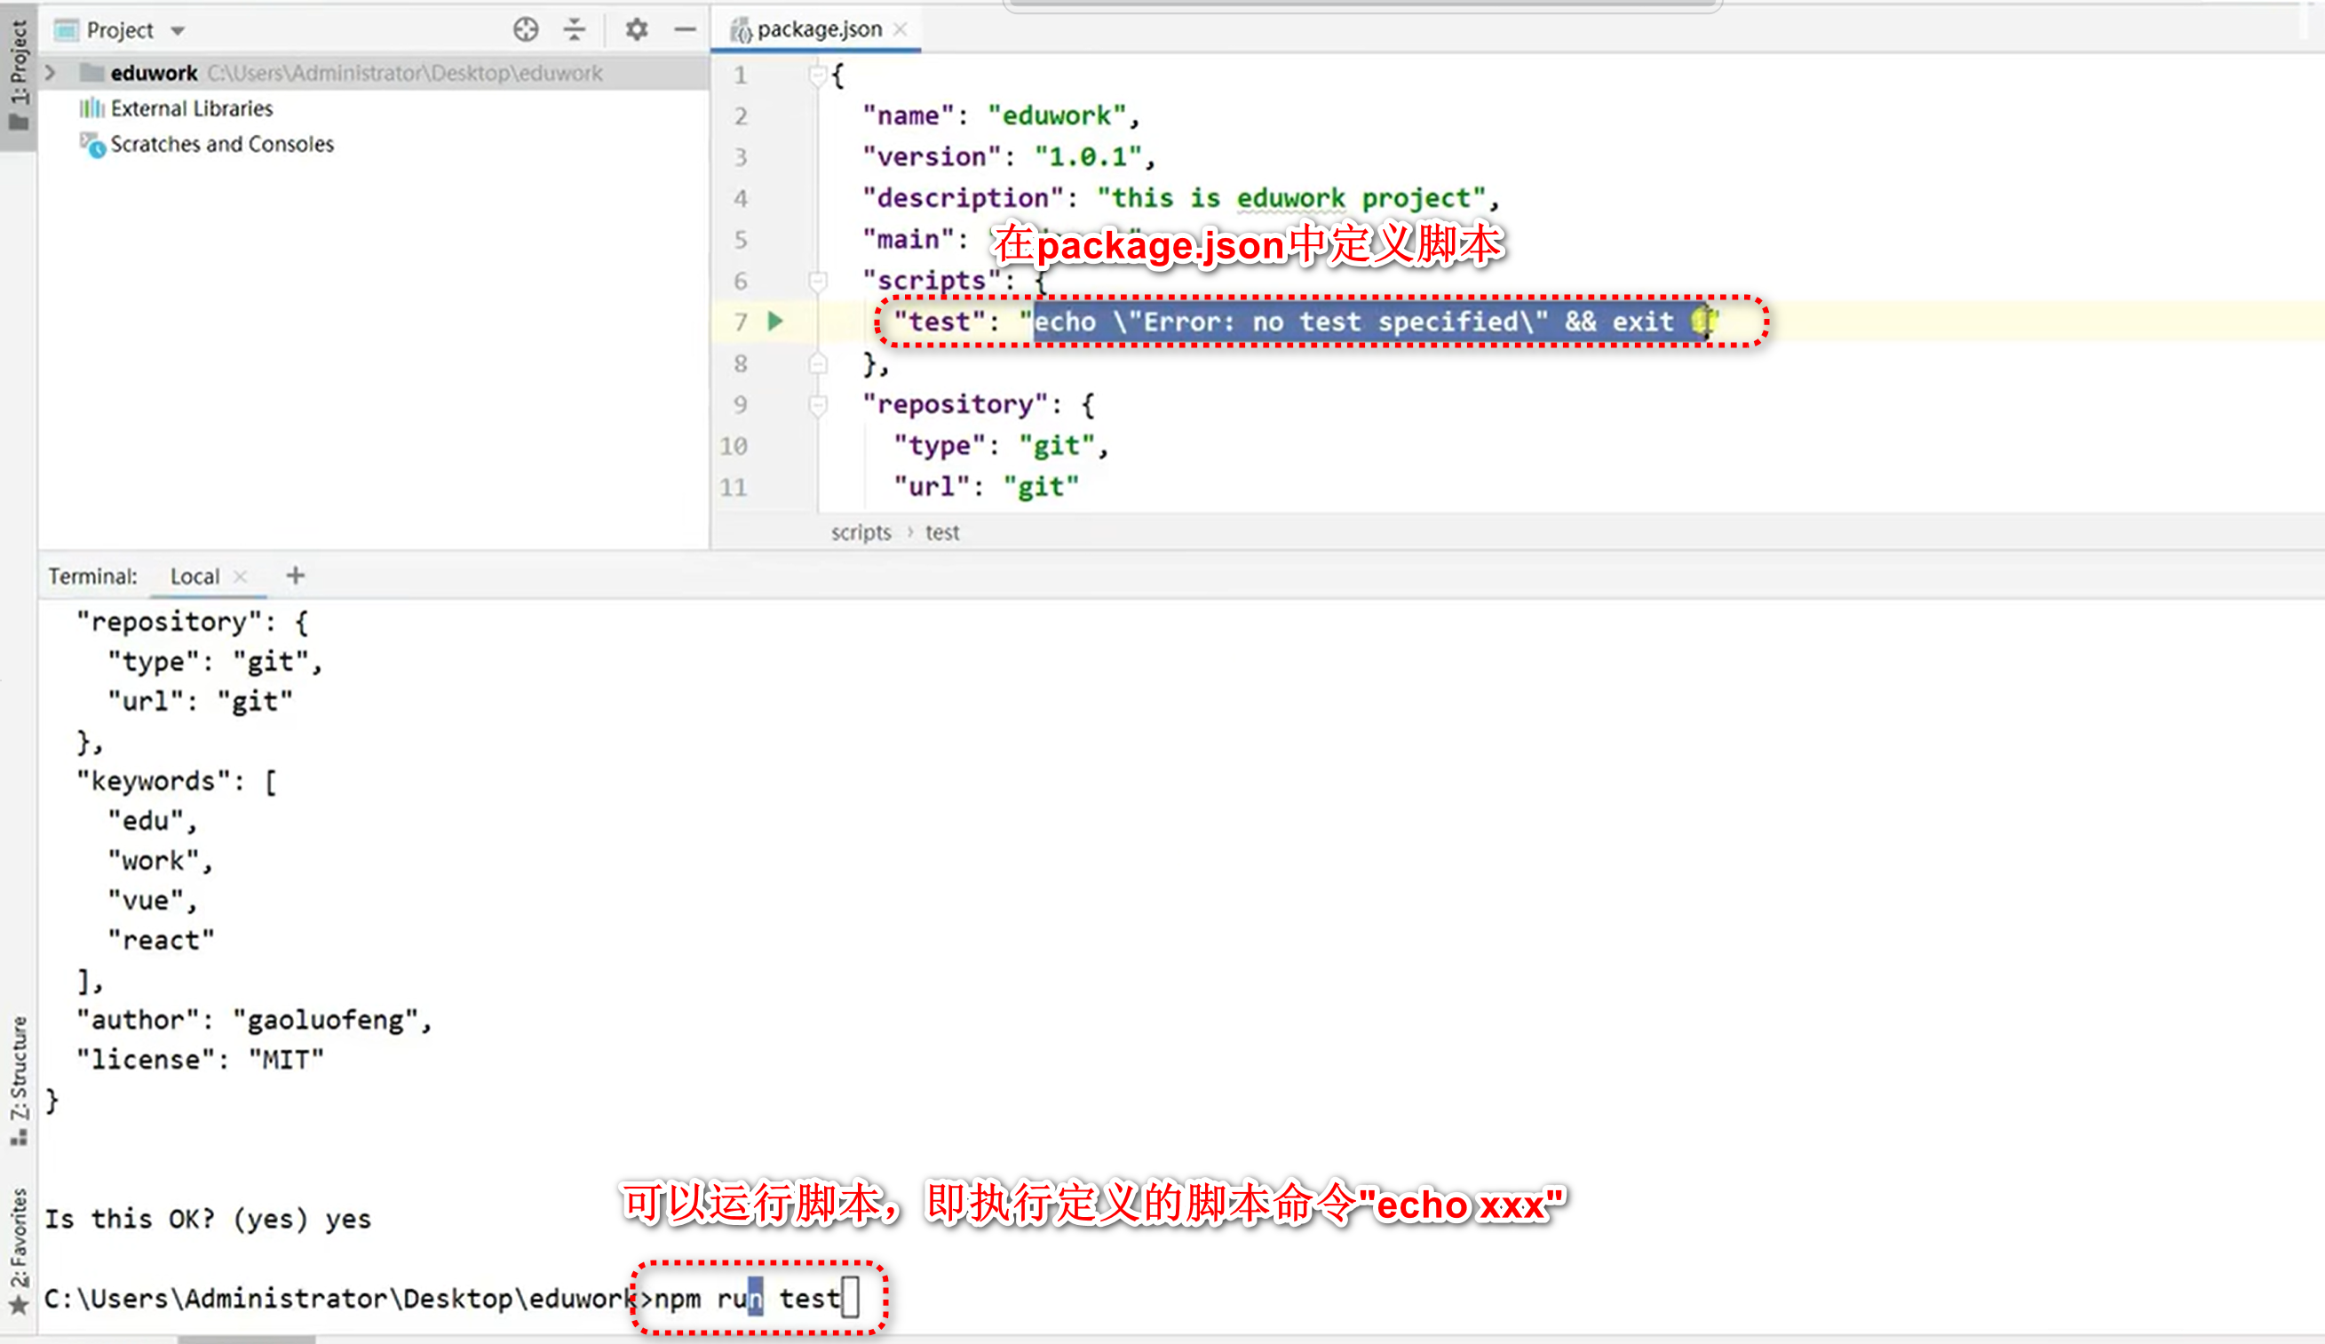Hide the Project panel with minus icon
The width and height of the screenshot is (2325, 1344).
click(x=685, y=29)
